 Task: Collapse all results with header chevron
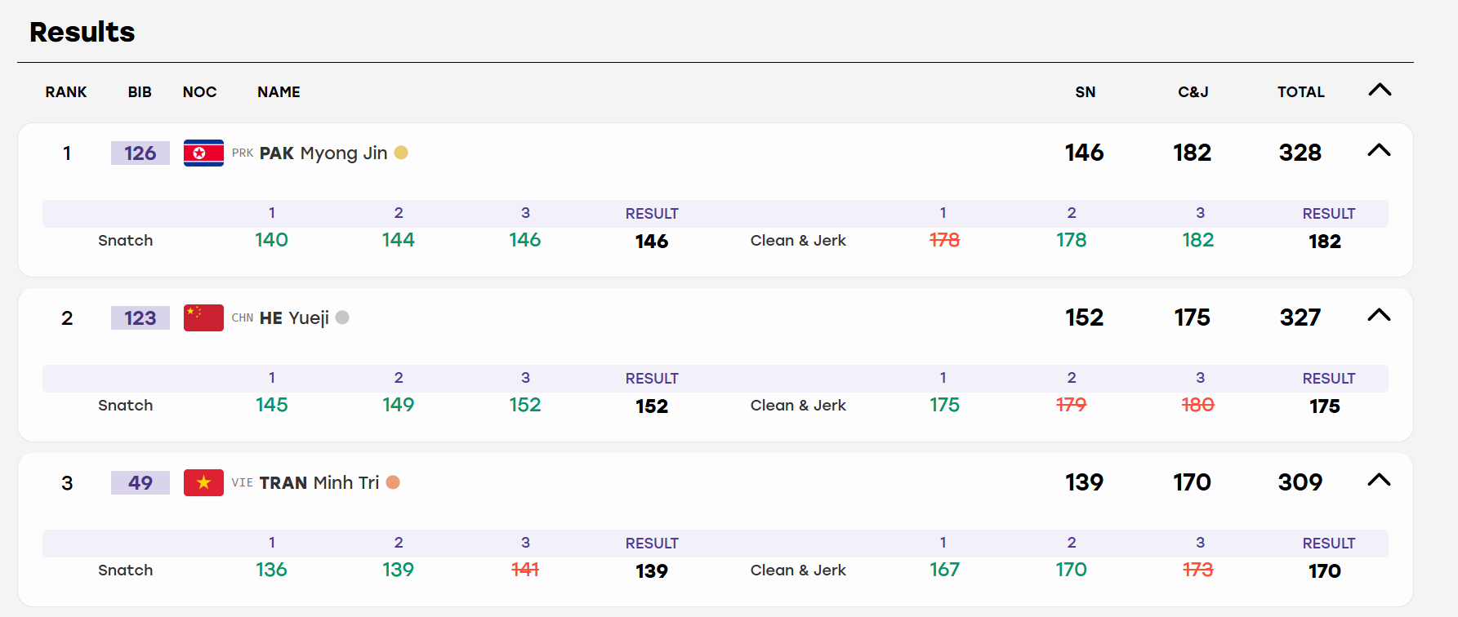tap(1380, 90)
